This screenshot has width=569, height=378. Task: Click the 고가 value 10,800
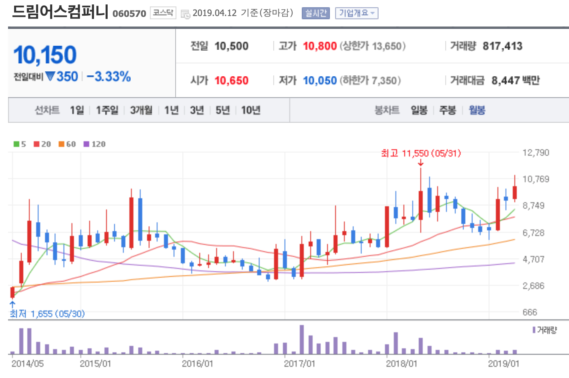320,46
